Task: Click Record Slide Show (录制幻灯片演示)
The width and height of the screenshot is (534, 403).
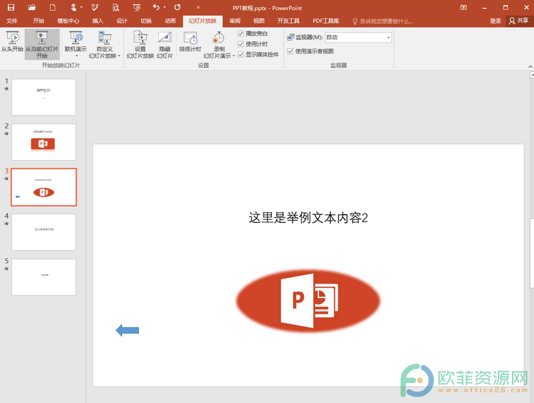Action: pyautogui.click(x=218, y=45)
